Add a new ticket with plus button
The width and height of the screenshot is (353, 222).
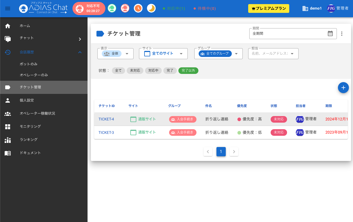click(x=343, y=88)
